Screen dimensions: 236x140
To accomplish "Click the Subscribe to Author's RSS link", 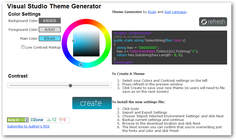I will coord(28,126).
